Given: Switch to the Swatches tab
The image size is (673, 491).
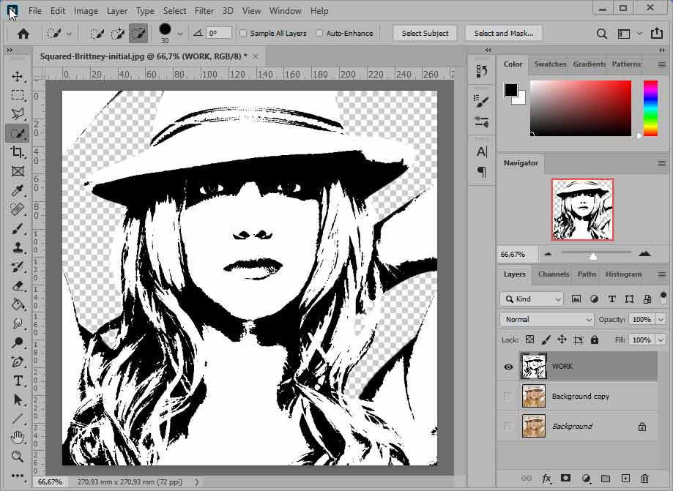Looking at the screenshot, I should [550, 64].
